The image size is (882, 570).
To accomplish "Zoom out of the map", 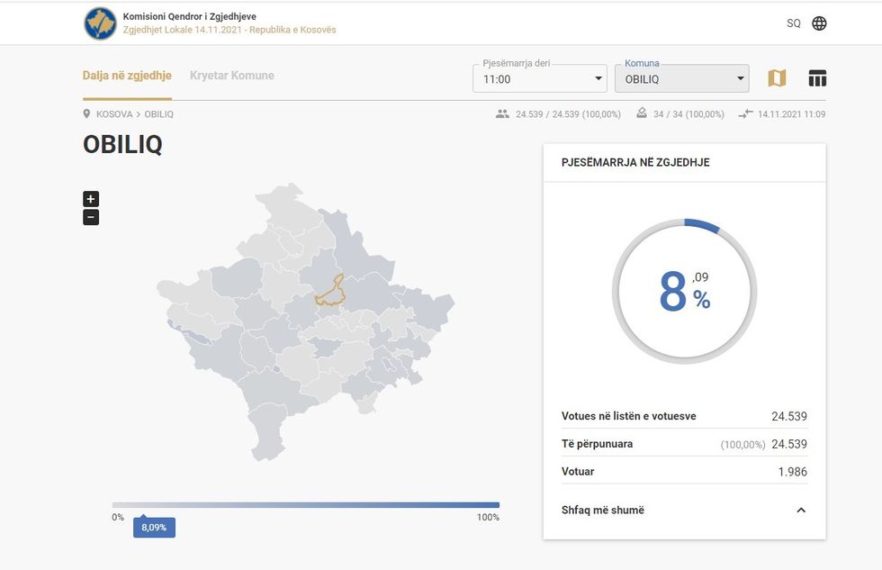I will coord(91,217).
